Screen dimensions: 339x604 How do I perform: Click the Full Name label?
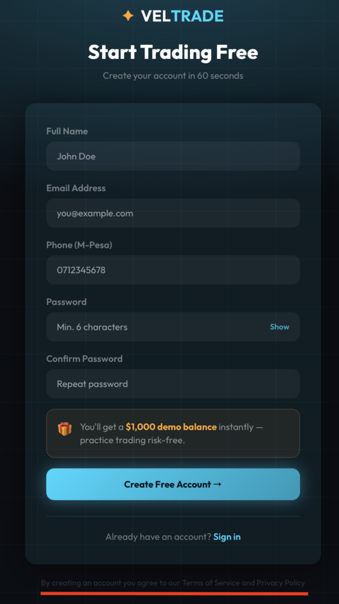[67, 131]
